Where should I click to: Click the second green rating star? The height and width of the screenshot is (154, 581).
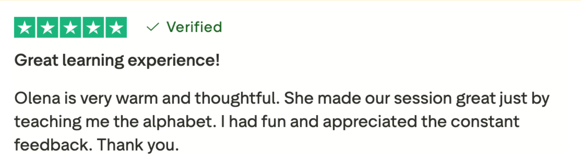pyautogui.click(x=47, y=27)
